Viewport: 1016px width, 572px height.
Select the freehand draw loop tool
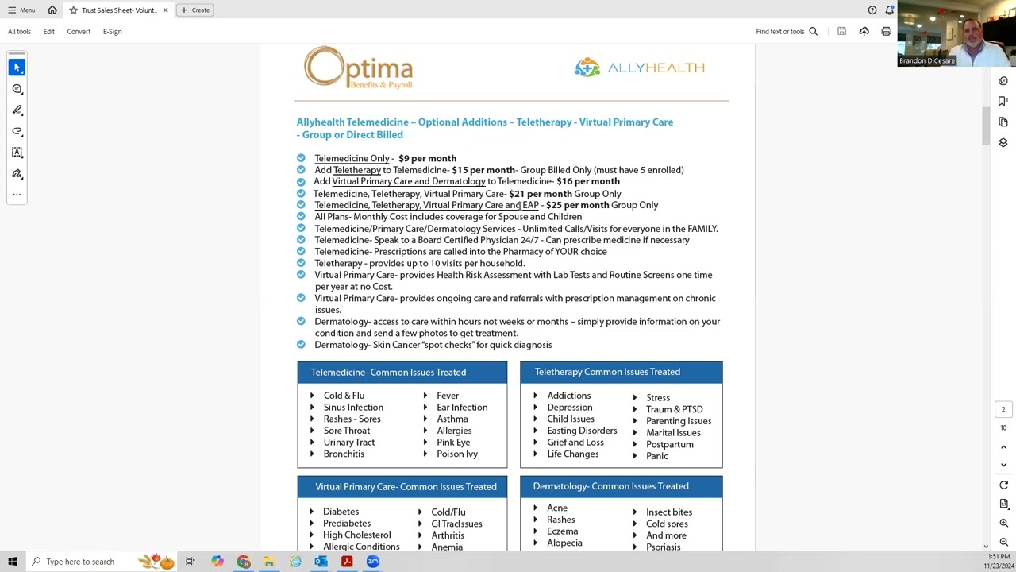[17, 131]
